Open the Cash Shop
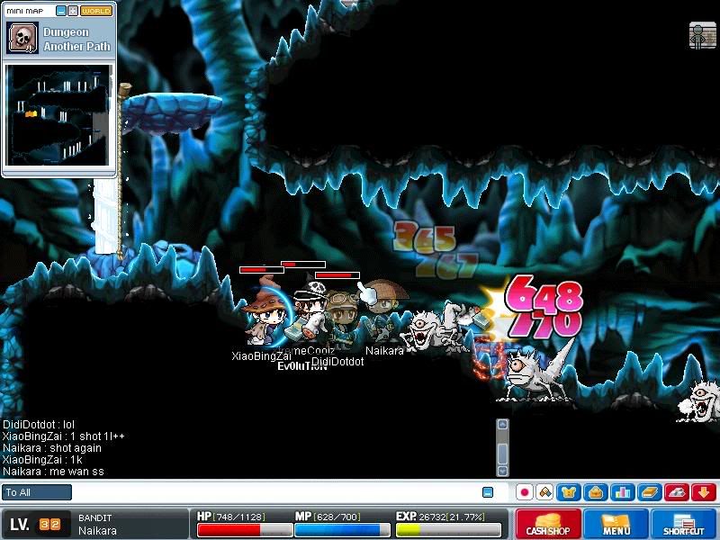 pos(548,524)
